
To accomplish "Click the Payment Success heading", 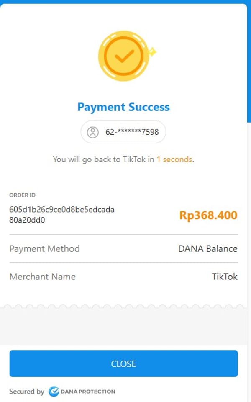I will (123, 107).
